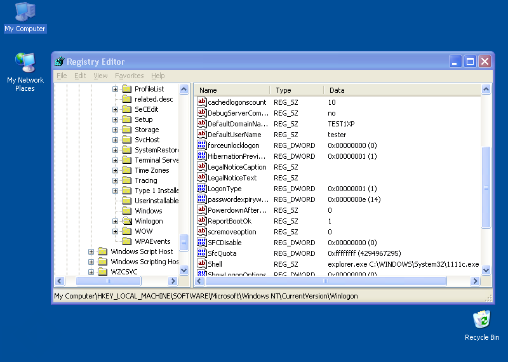Click tree pane scroll up arrow

184,89
